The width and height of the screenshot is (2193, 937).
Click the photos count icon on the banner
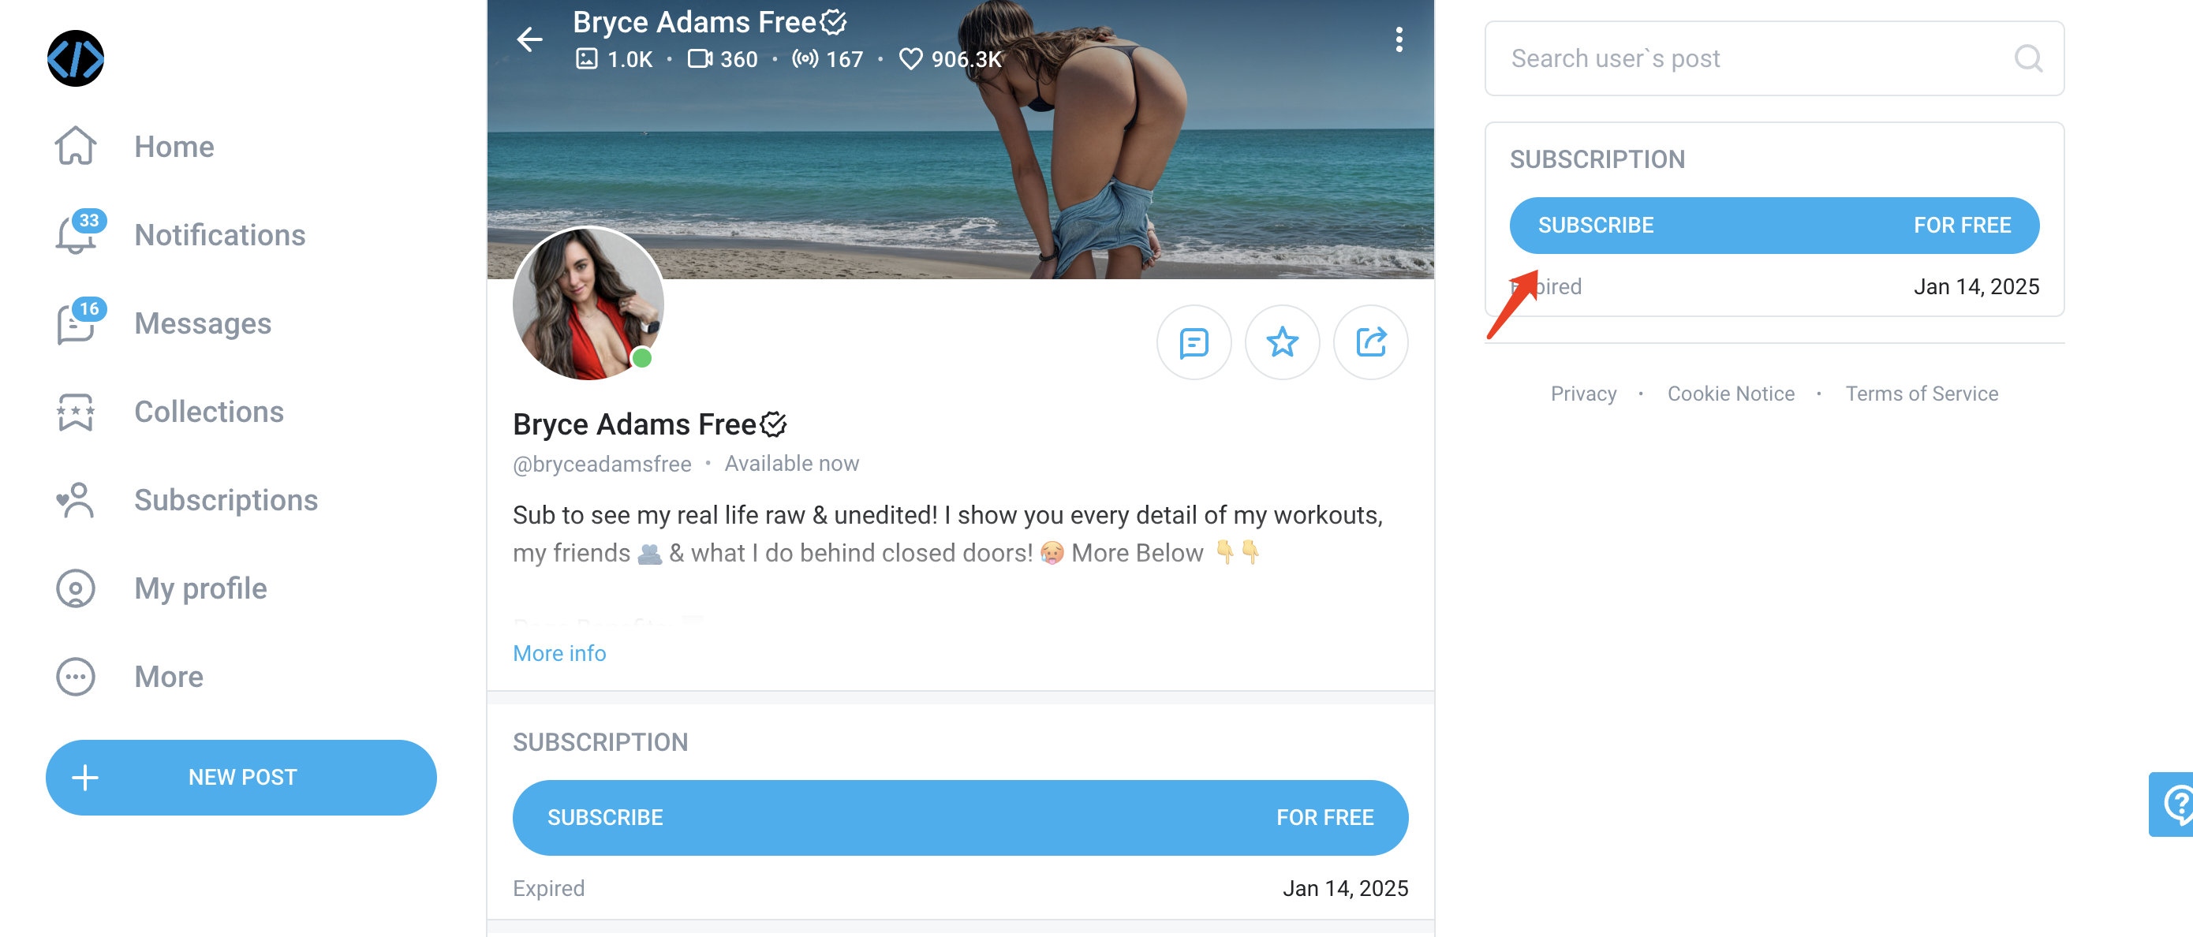point(585,60)
